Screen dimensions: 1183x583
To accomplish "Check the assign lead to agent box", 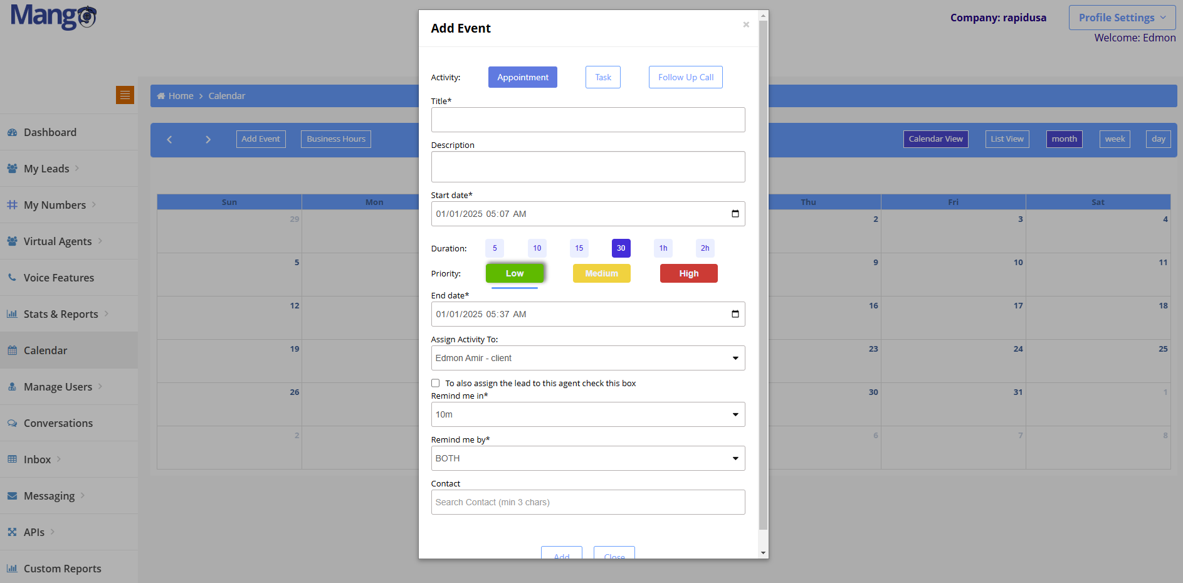I will (x=435, y=383).
